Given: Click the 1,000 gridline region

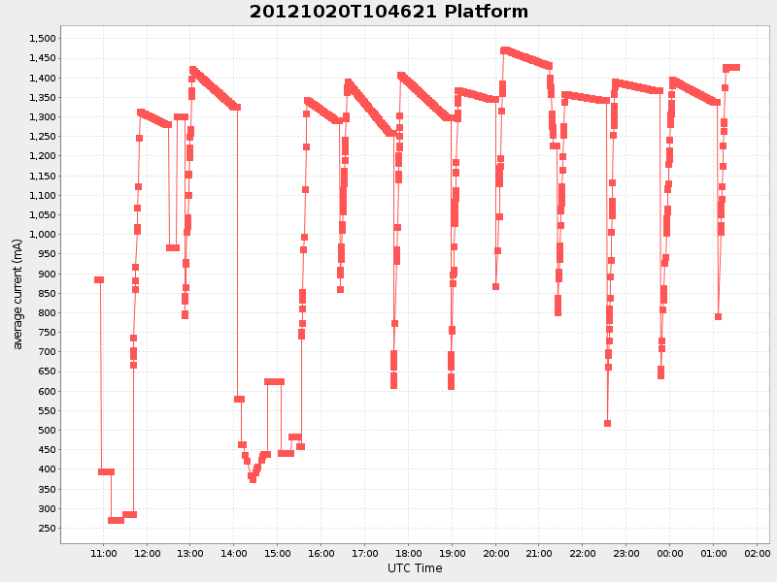Looking at the screenshot, I should 388,233.
